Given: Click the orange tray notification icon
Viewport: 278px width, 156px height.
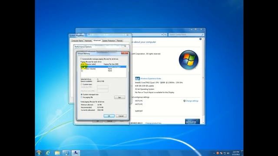Looking at the screenshot, I should (218, 153).
